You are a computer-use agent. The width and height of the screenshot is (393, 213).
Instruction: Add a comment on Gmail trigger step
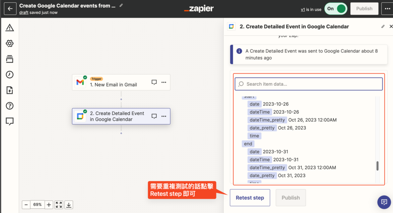tap(154, 82)
